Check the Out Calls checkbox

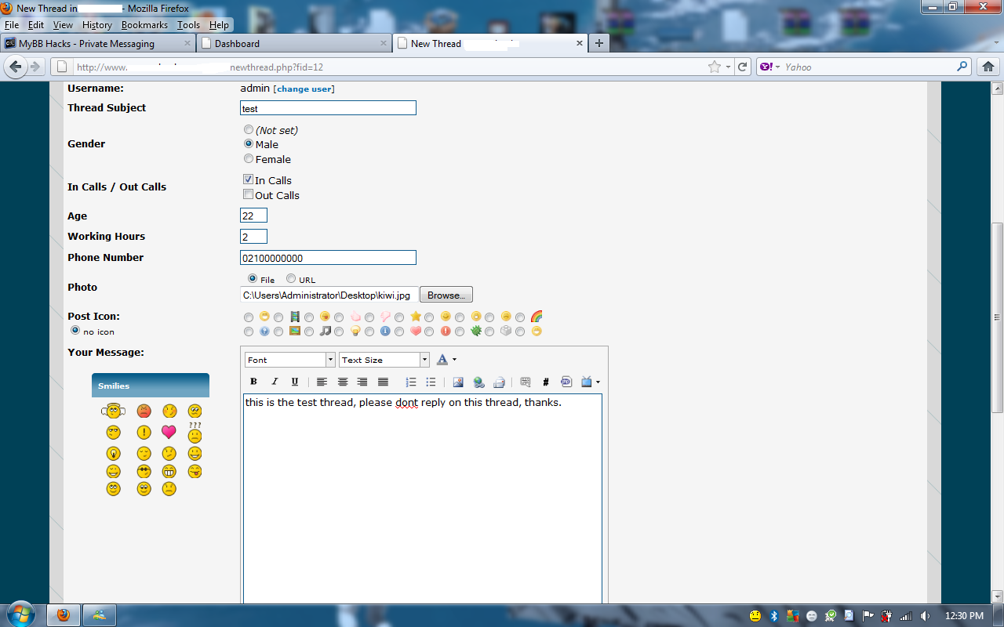coord(249,195)
